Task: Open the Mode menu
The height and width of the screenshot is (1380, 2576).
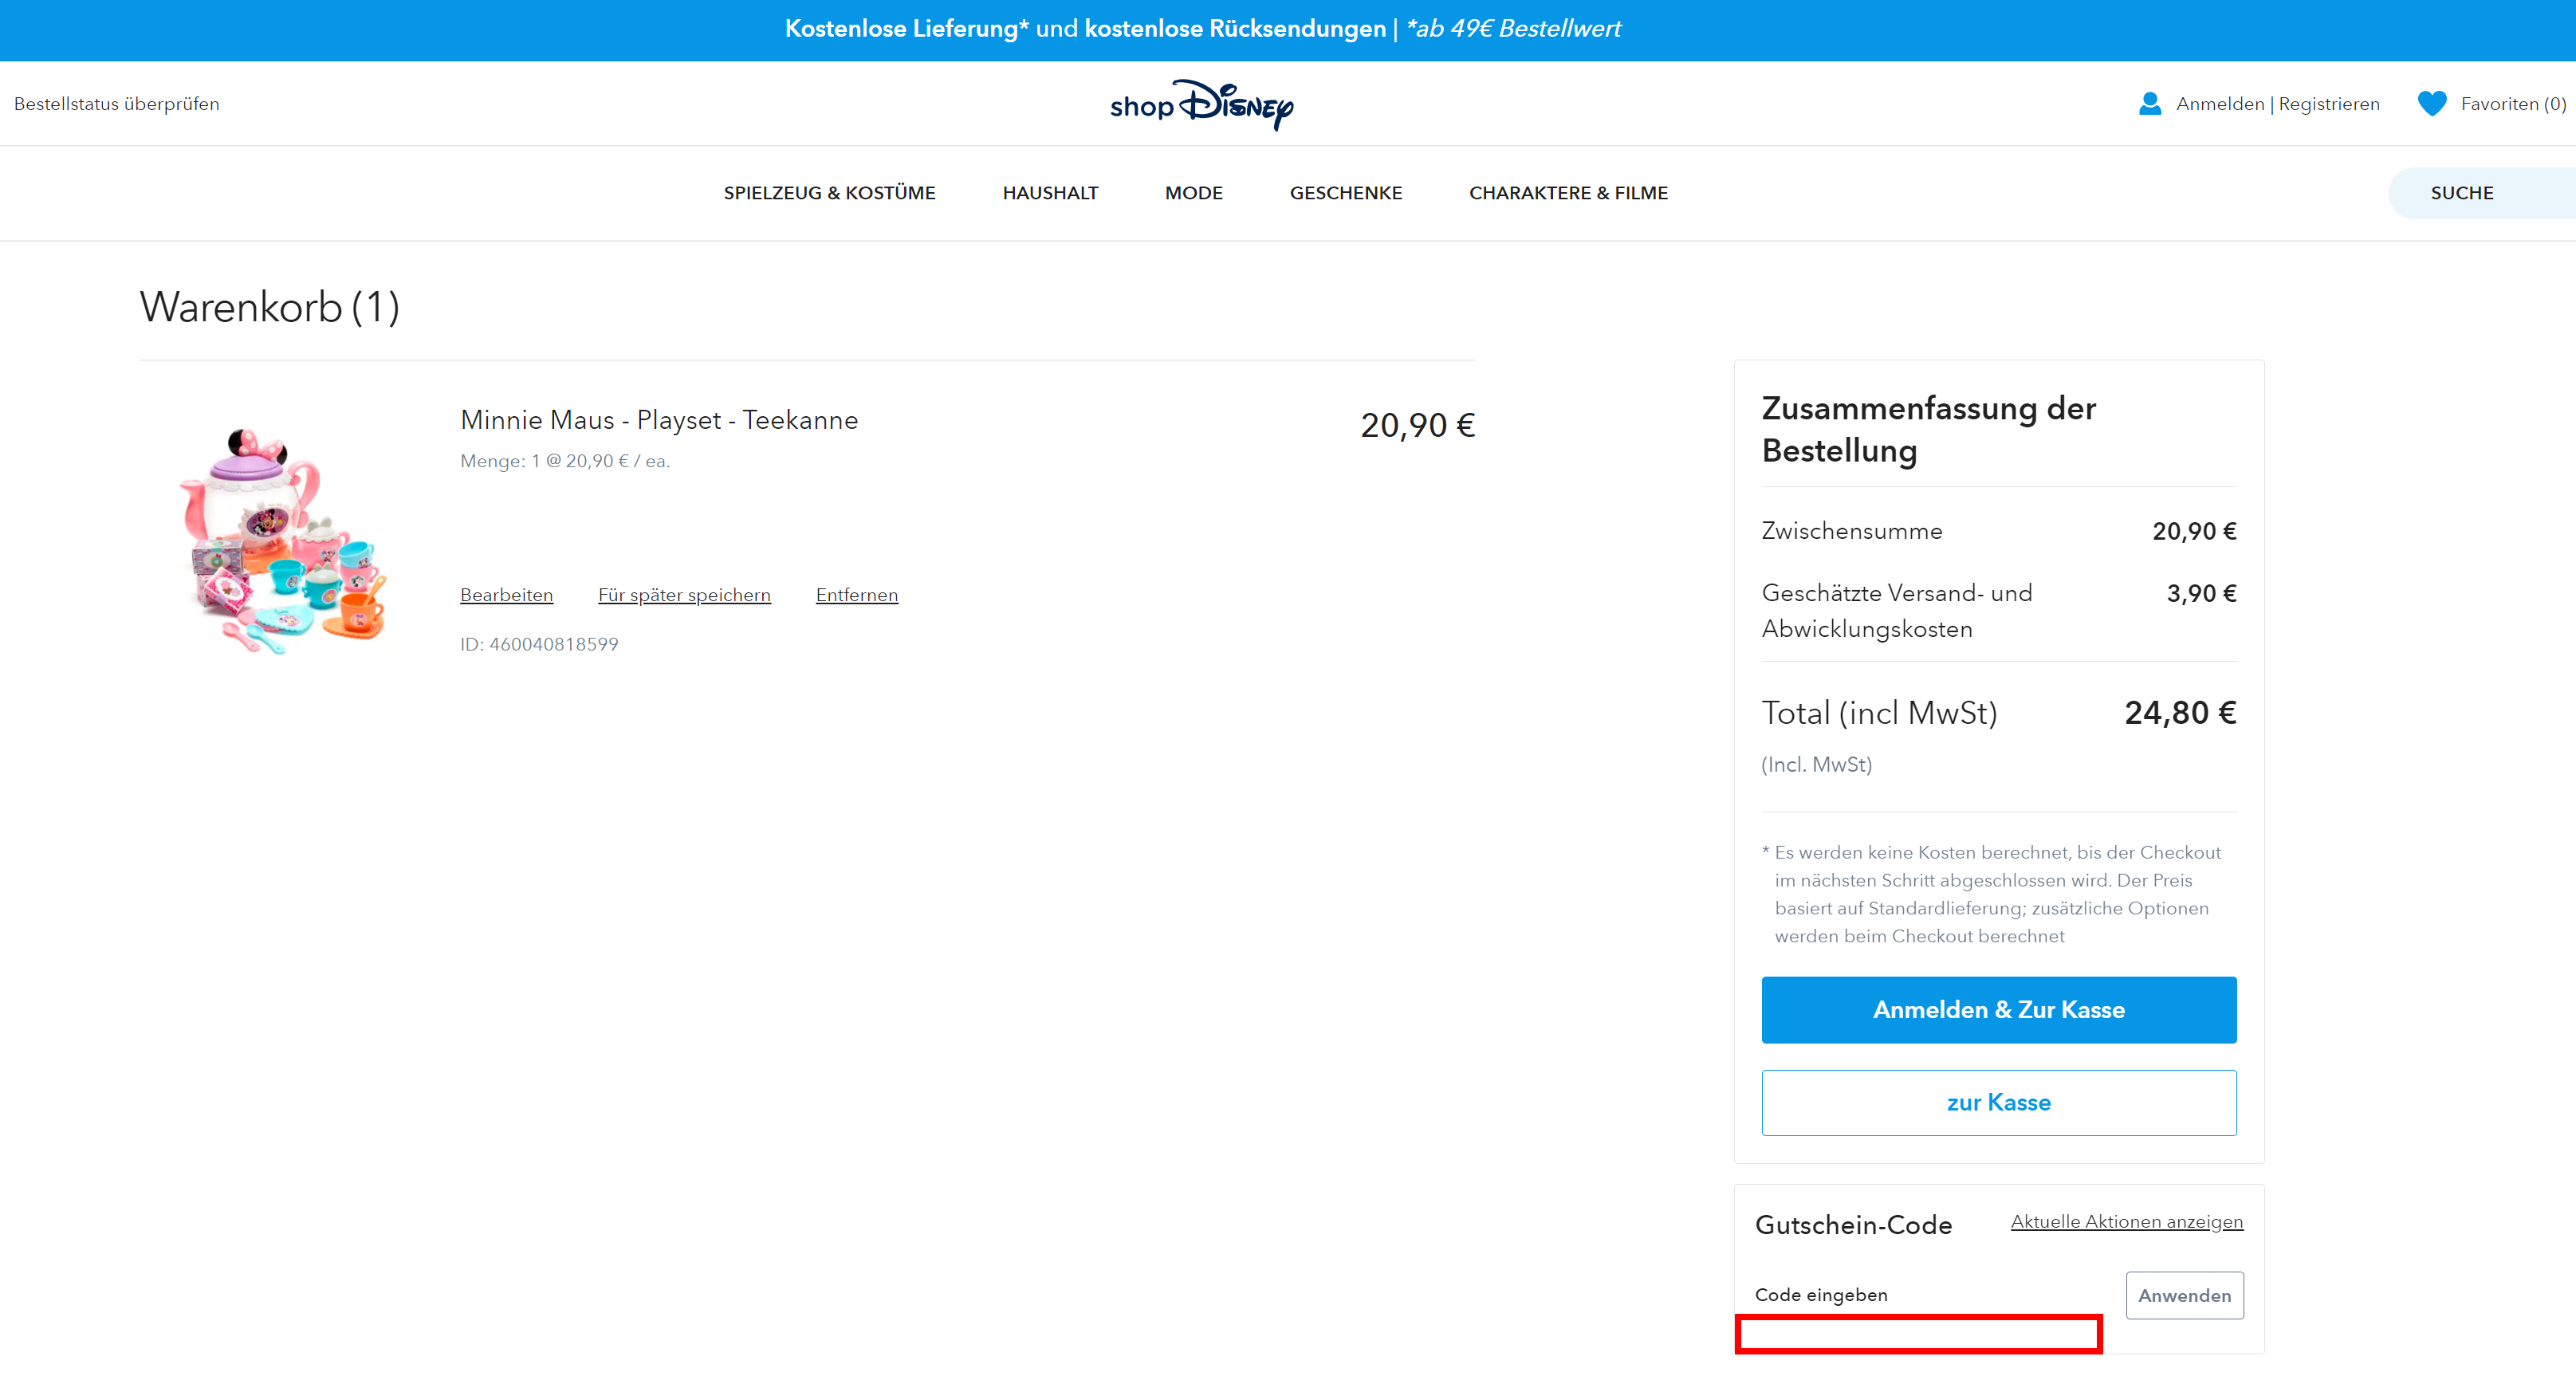Action: [x=1193, y=193]
